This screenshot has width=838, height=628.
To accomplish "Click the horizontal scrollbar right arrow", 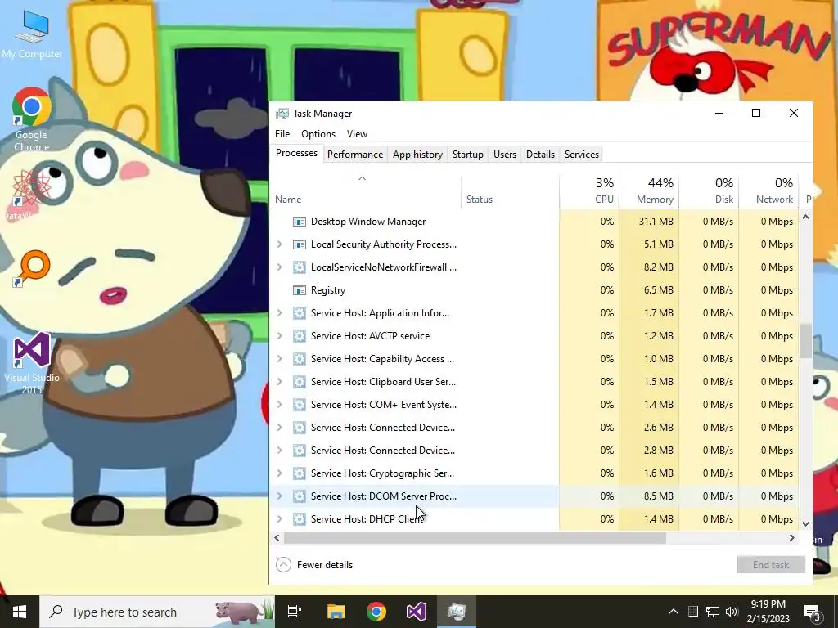I will pyautogui.click(x=792, y=538).
